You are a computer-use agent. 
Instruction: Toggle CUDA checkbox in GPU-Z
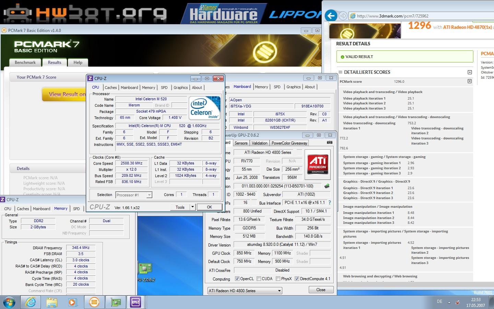coord(259,278)
